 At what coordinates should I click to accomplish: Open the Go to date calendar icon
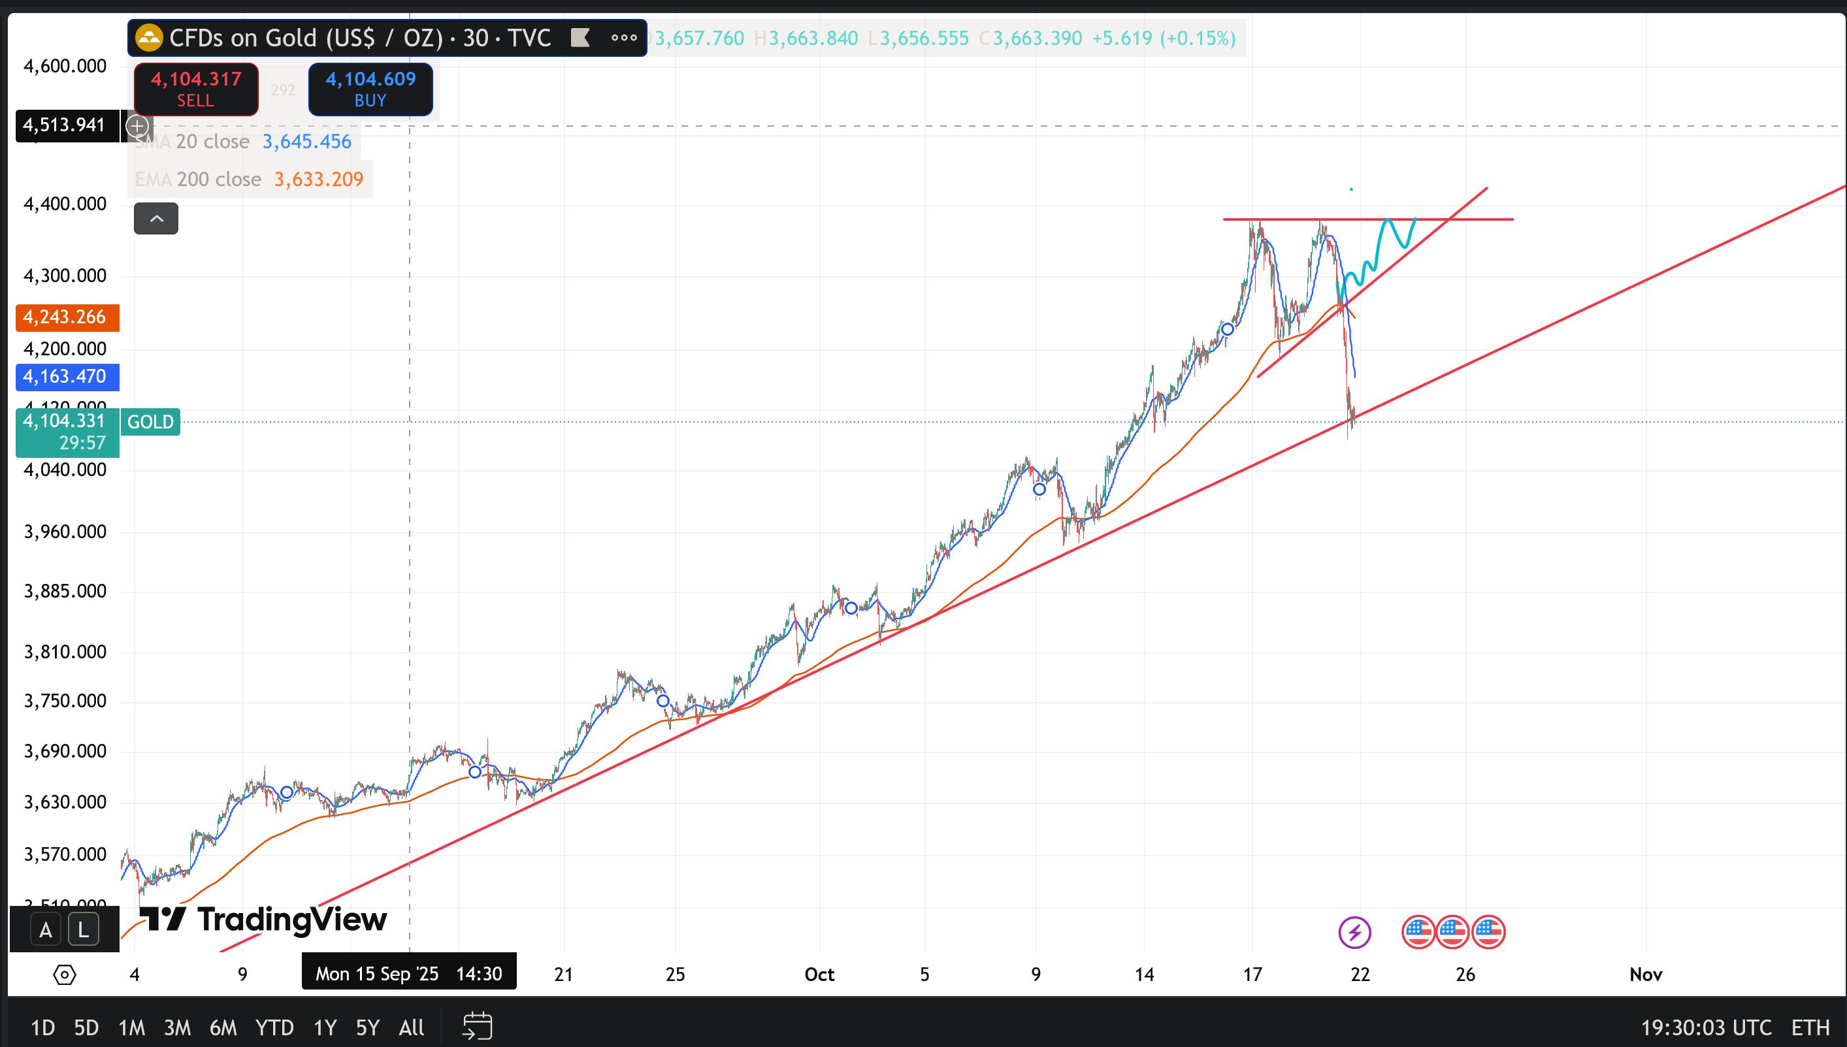(478, 1027)
